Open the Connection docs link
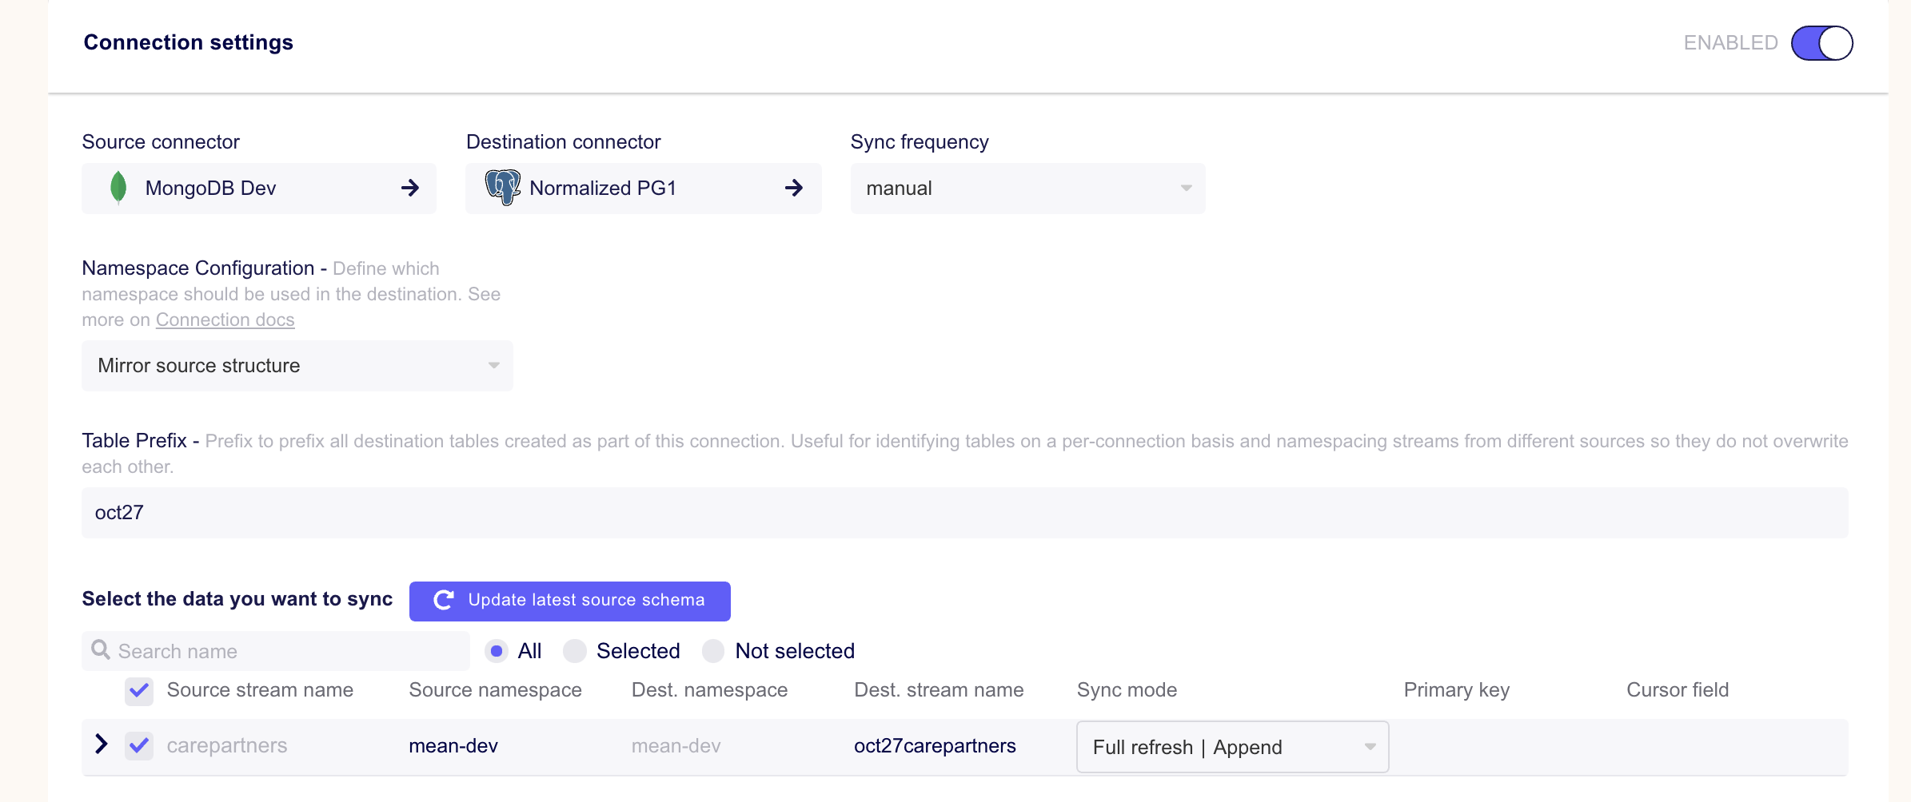This screenshot has width=1911, height=802. [225, 320]
